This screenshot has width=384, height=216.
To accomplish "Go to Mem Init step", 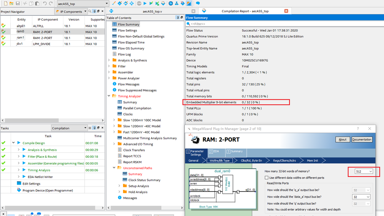I will pos(313,160).
